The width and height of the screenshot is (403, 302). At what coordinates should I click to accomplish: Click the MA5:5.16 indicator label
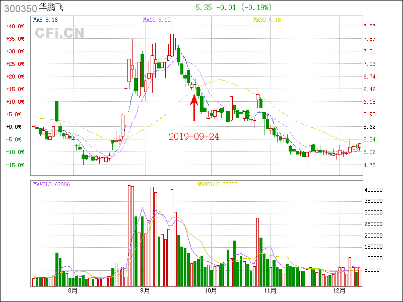coord(45,20)
